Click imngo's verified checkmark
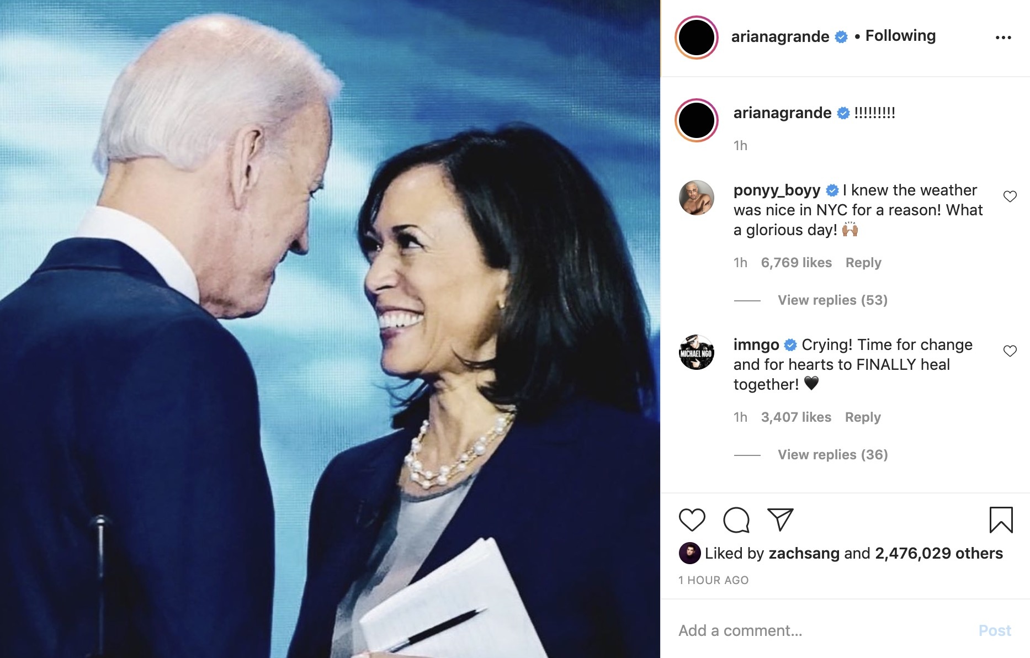 (x=792, y=344)
